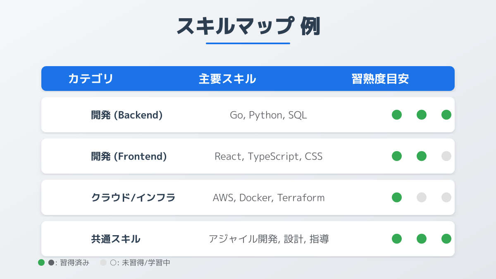This screenshot has width=496, height=279.
Task: Click the green legend dot for 習得済み
Action: click(41, 262)
